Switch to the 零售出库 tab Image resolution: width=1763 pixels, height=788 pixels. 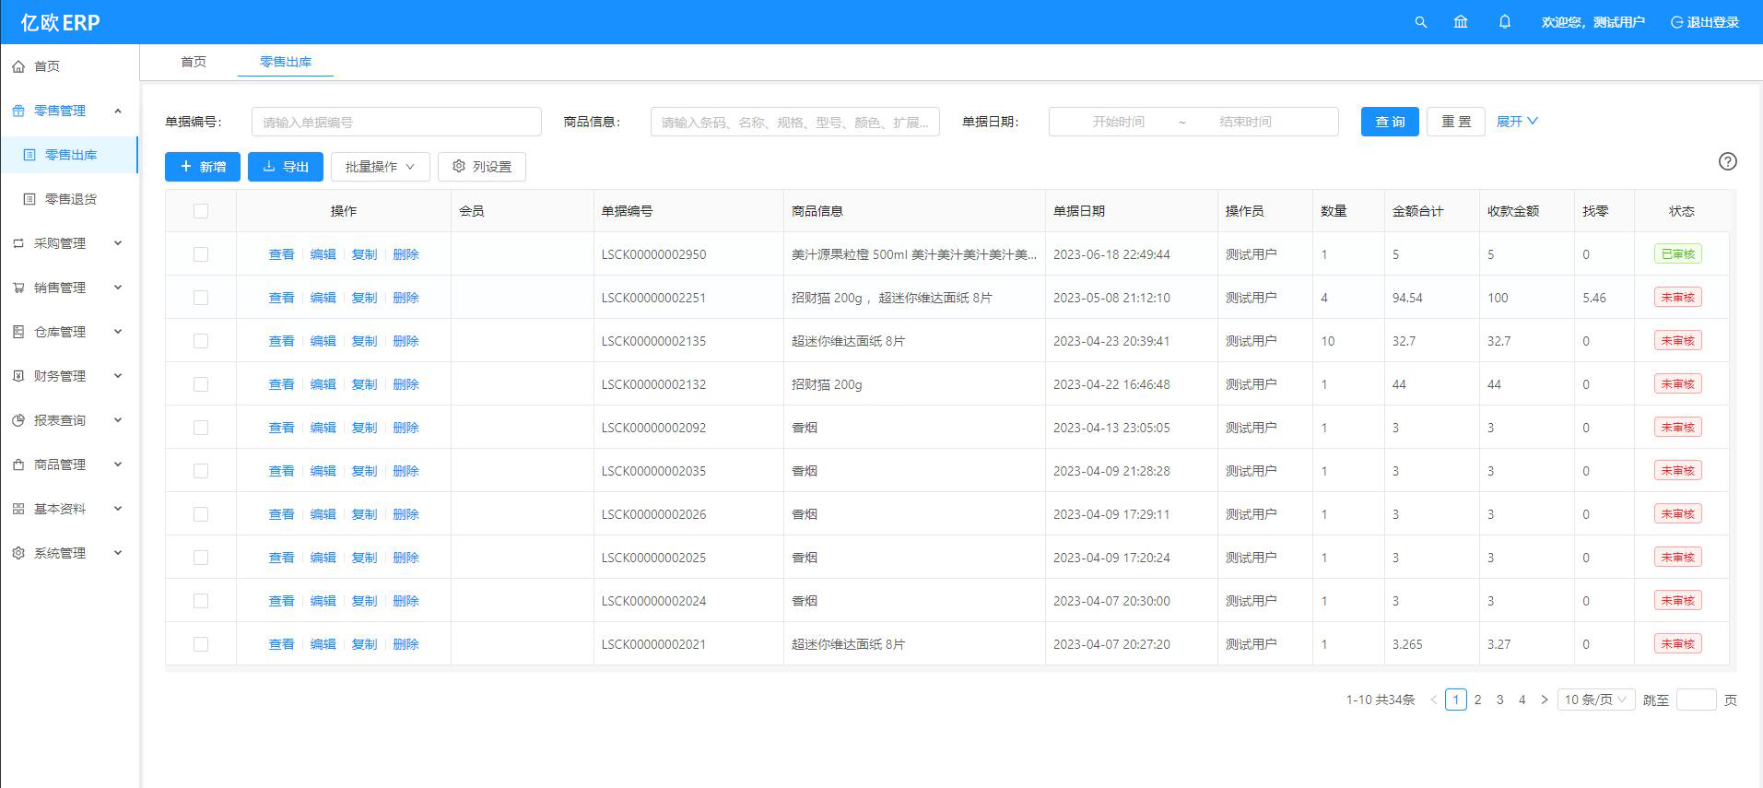(x=286, y=62)
